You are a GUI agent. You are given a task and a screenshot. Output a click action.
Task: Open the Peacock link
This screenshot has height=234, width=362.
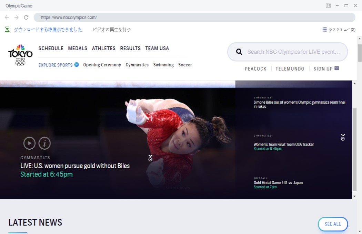tap(255, 69)
